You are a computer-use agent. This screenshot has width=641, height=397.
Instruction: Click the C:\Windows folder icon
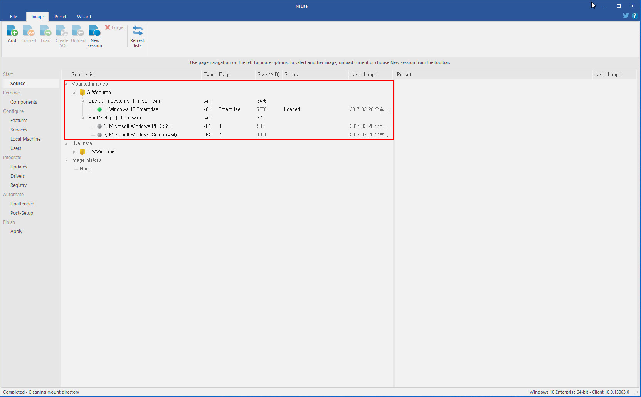point(82,151)
